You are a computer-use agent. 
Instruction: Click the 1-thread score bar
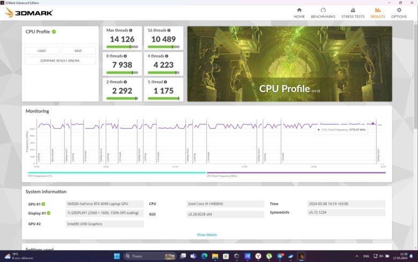[163, 98]
